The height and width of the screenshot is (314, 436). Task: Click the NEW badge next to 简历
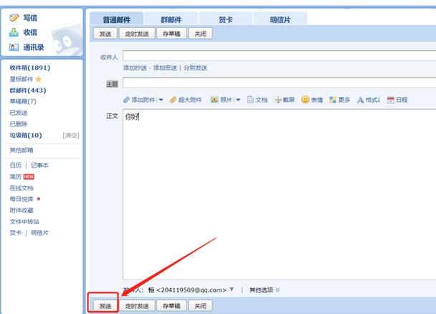pos(29,177)
